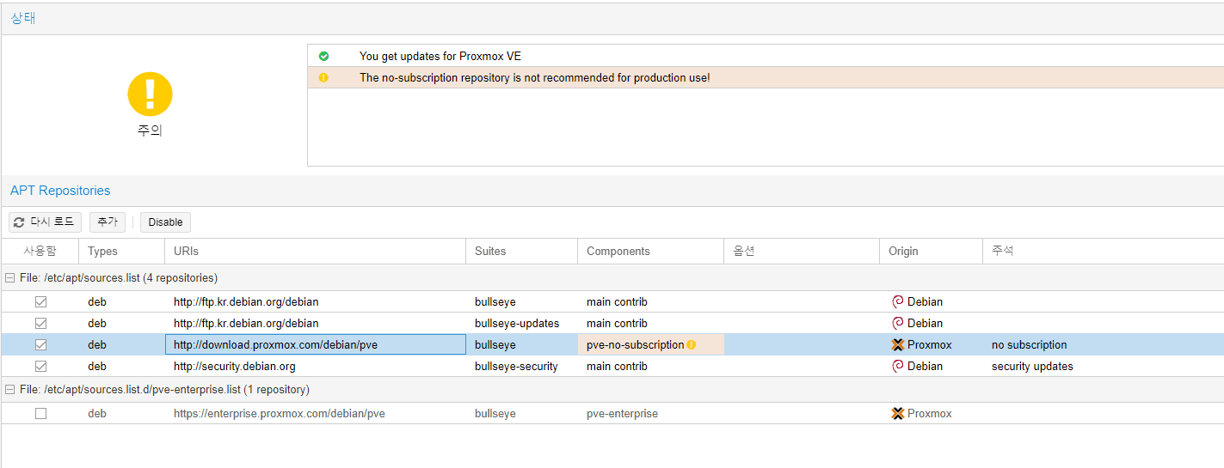The height and width of the screenshot is (468, 1224).
Task: Click the large yellow warning status icon
Action: click(x=150, y=94)
